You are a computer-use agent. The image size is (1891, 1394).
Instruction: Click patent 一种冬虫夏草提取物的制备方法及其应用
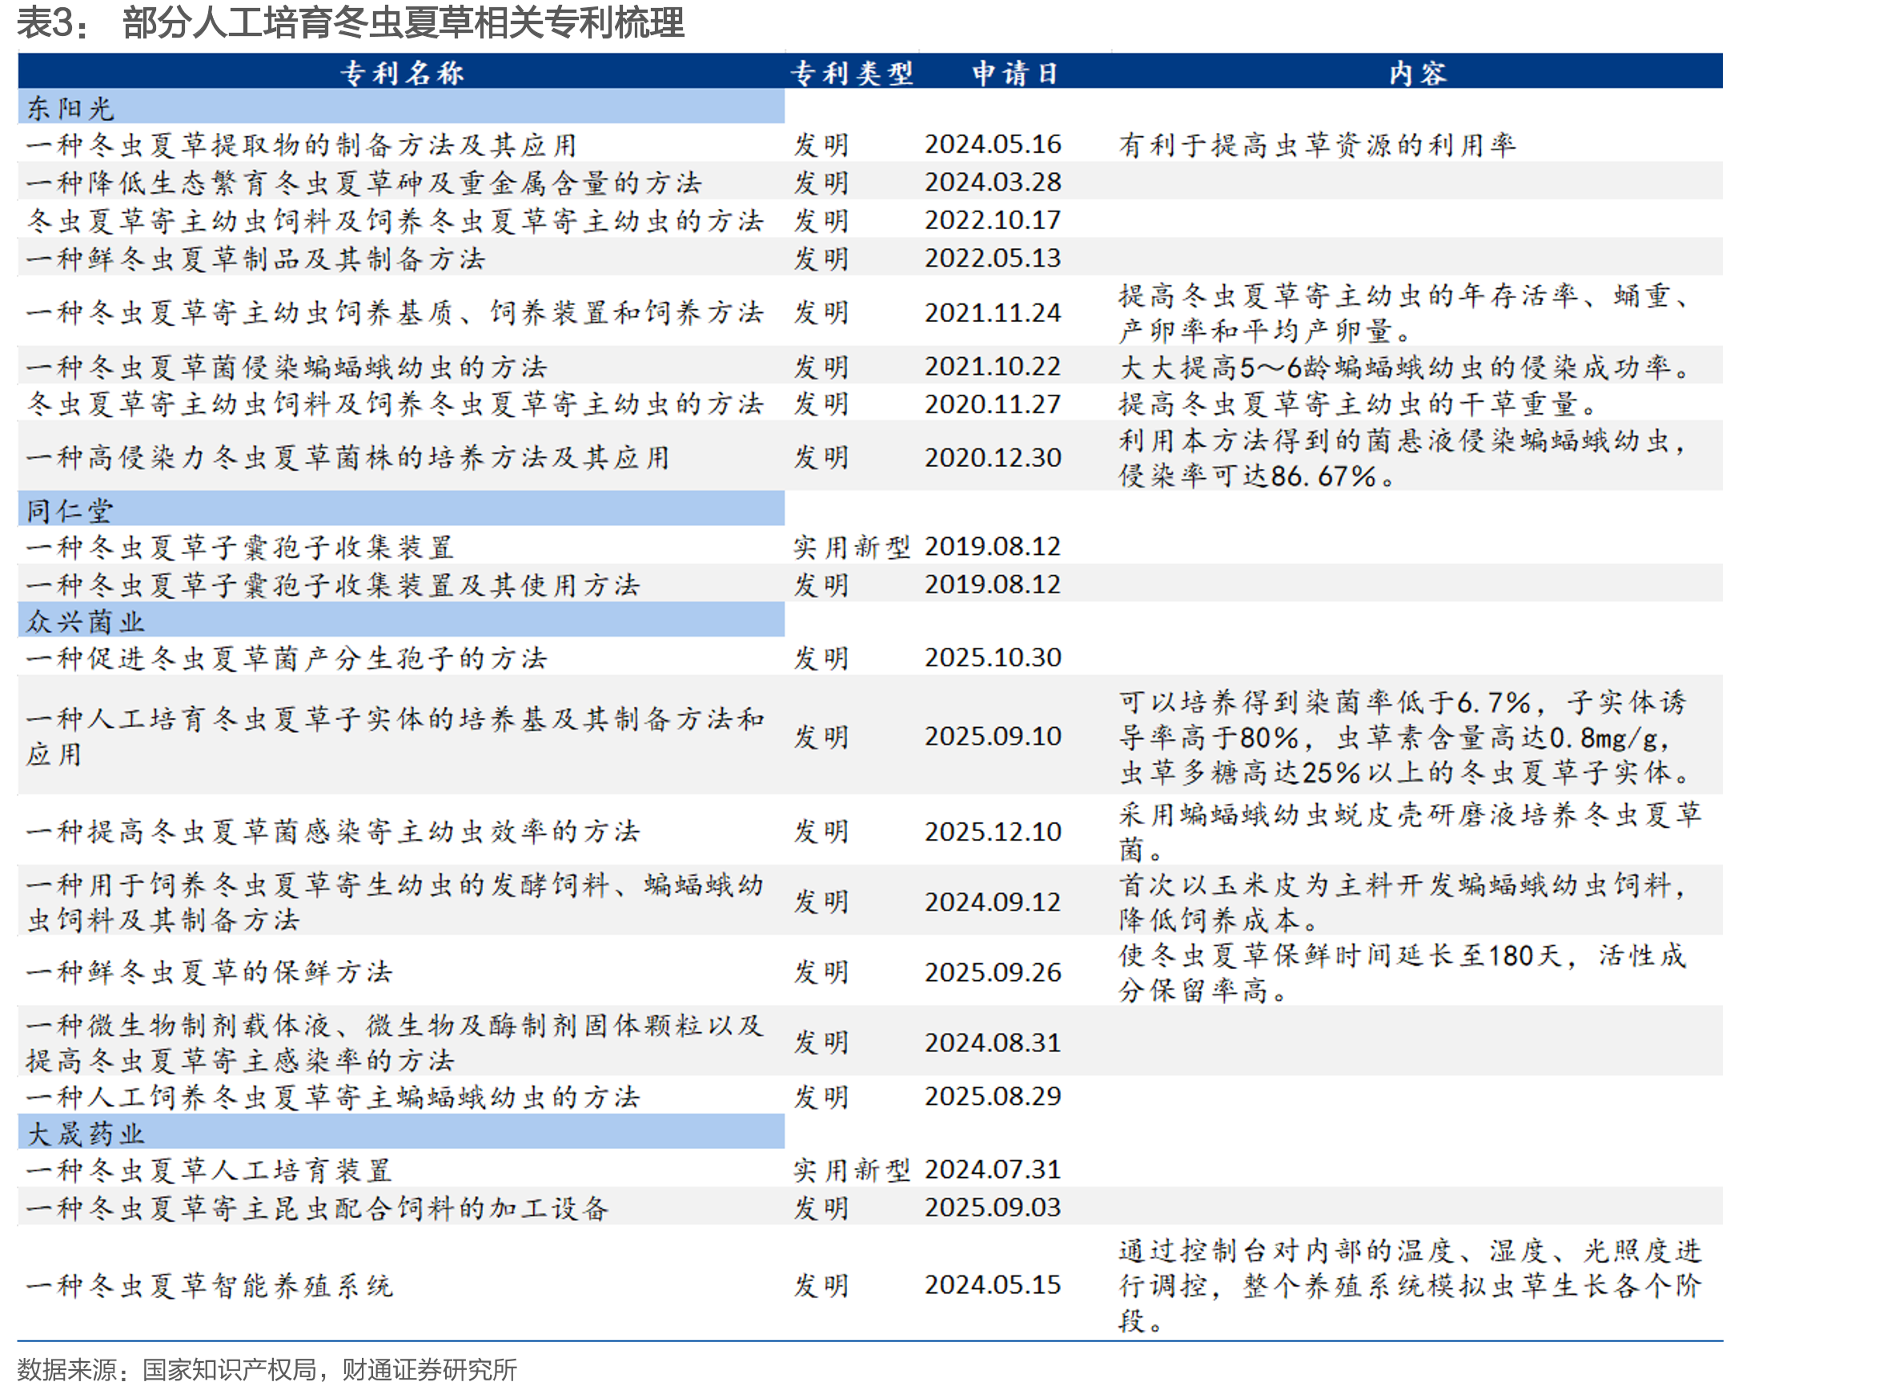click(x=301, y=145)
